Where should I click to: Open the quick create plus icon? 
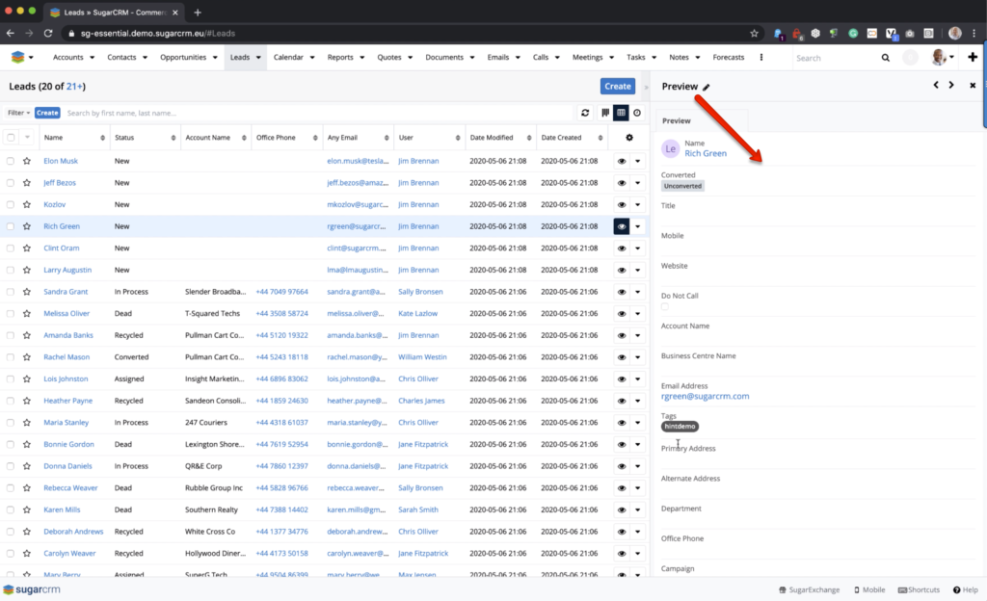coord(973,57)
